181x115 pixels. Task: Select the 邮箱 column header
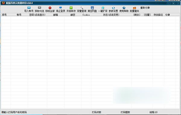click(56, 15)
